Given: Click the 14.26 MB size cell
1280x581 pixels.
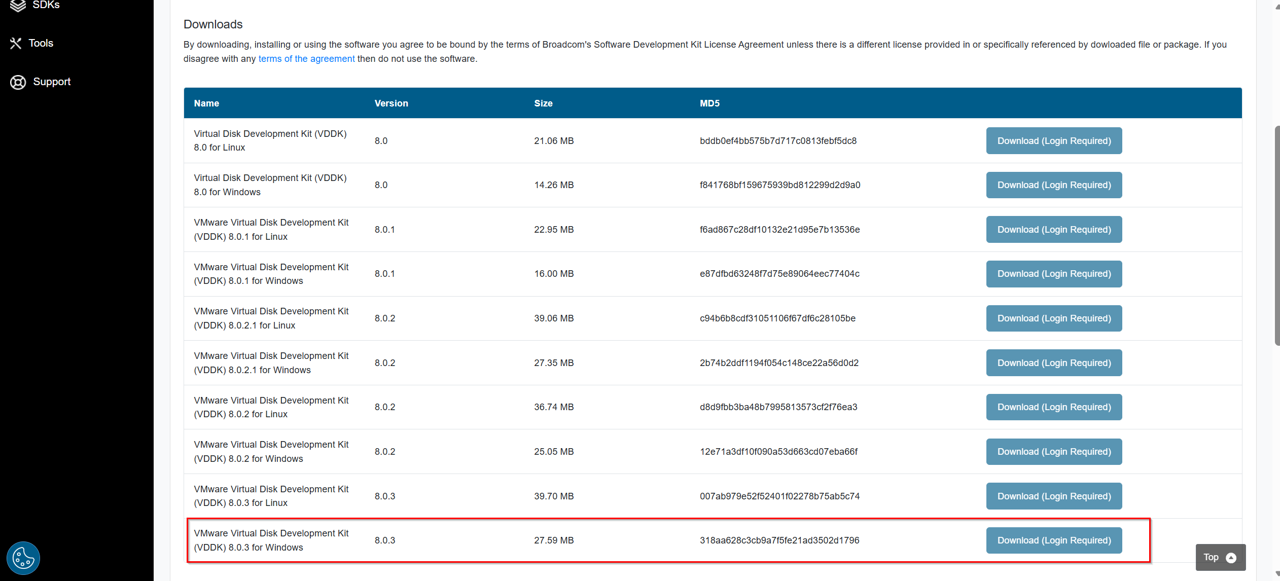Looking at the screenshot, I should 554,185.
